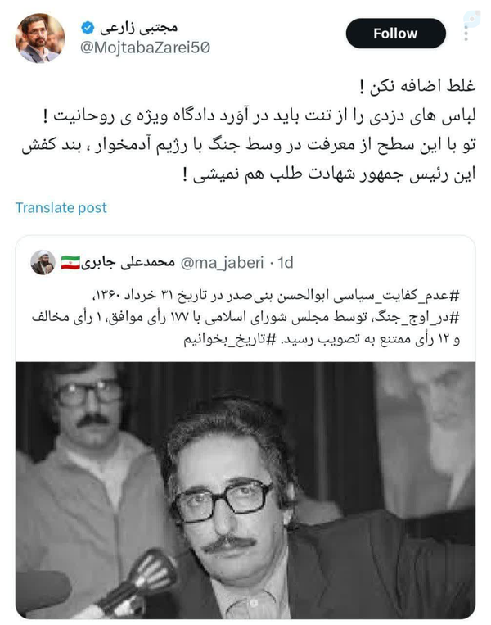491x625 pixels.
Task: Click the faint watermark logo at top corner
Action: click(x=472, y=17)
